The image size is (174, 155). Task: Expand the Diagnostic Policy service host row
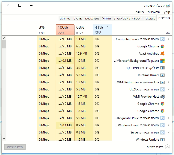point(169,118)
